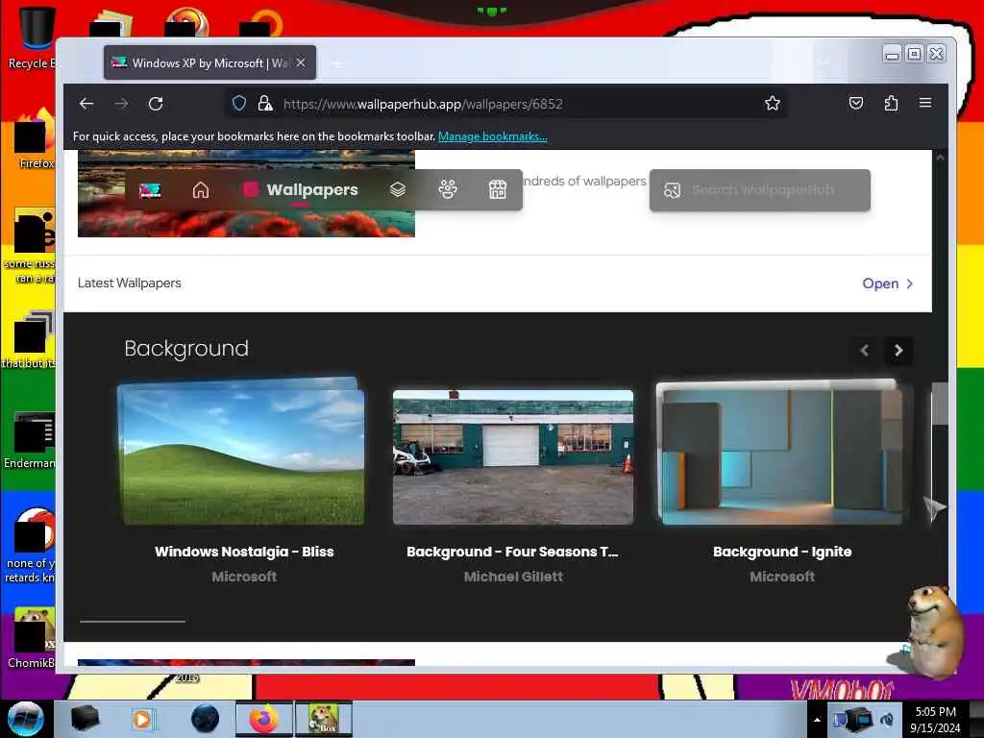The image size is (984, 738).
Task: Open the community people icon
Action: [448, 189]
